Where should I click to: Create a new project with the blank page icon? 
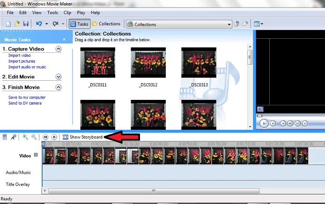coord(8,24)
